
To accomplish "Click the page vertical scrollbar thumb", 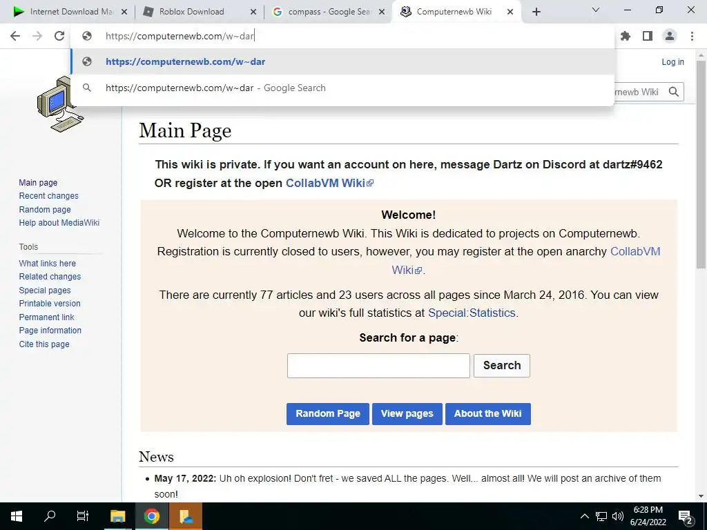I will (701, 164).
